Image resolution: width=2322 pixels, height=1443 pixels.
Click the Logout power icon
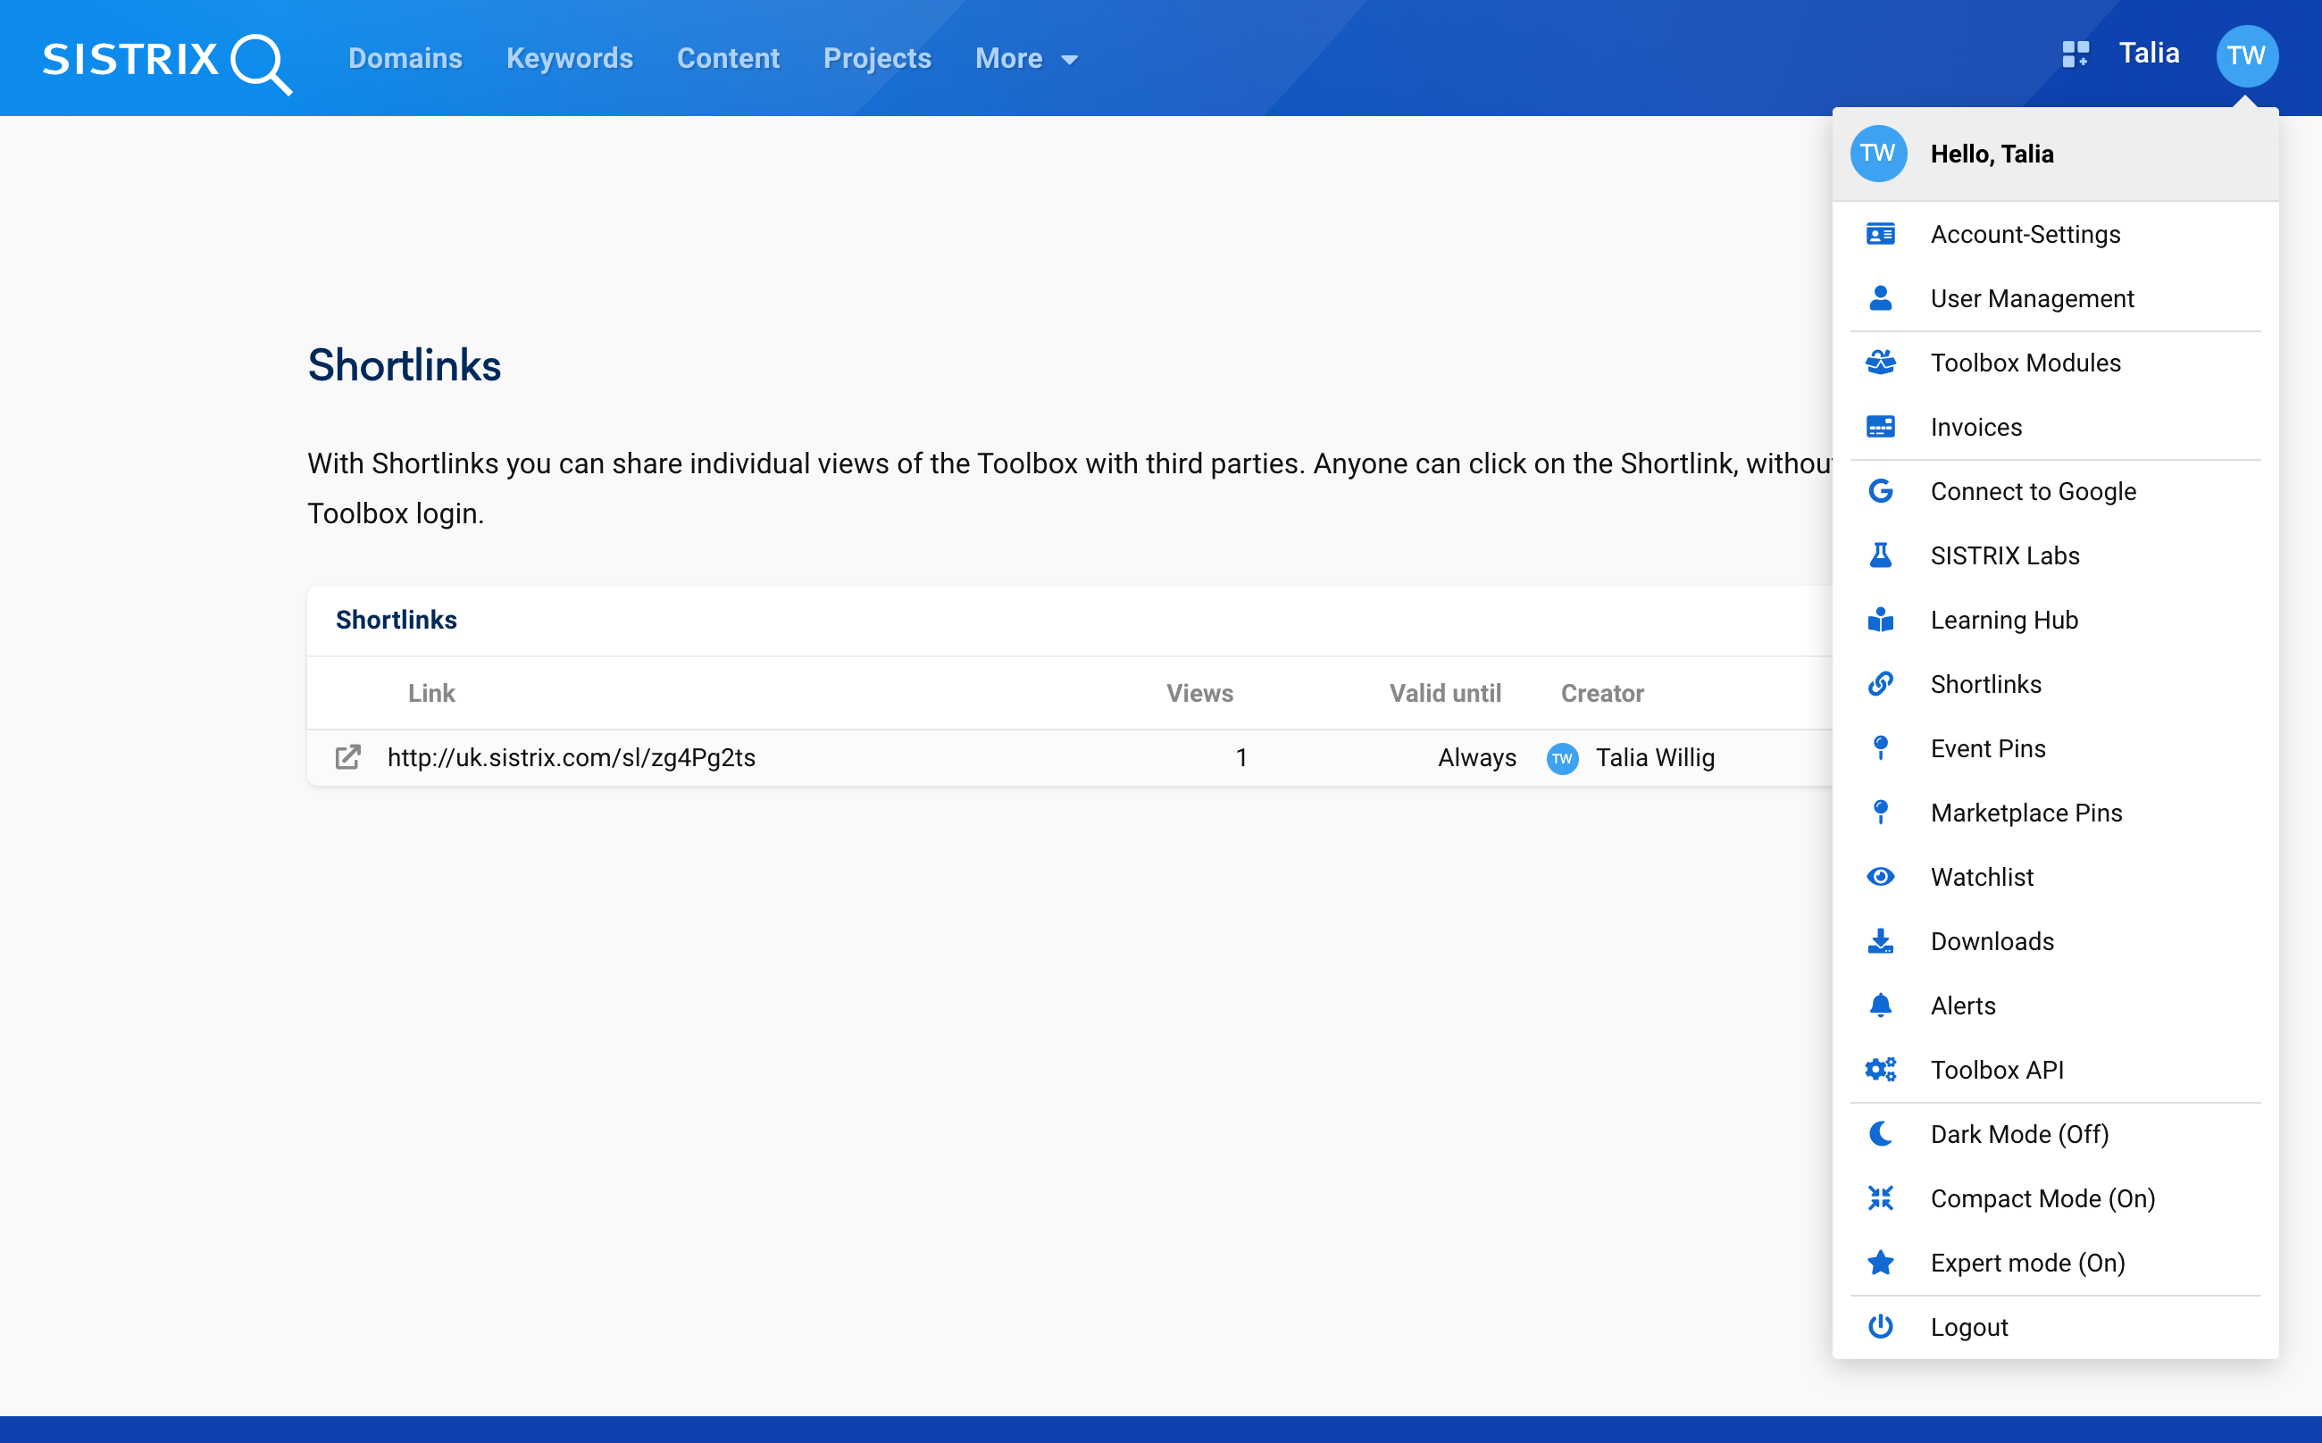click(x=1879, y=1327)
